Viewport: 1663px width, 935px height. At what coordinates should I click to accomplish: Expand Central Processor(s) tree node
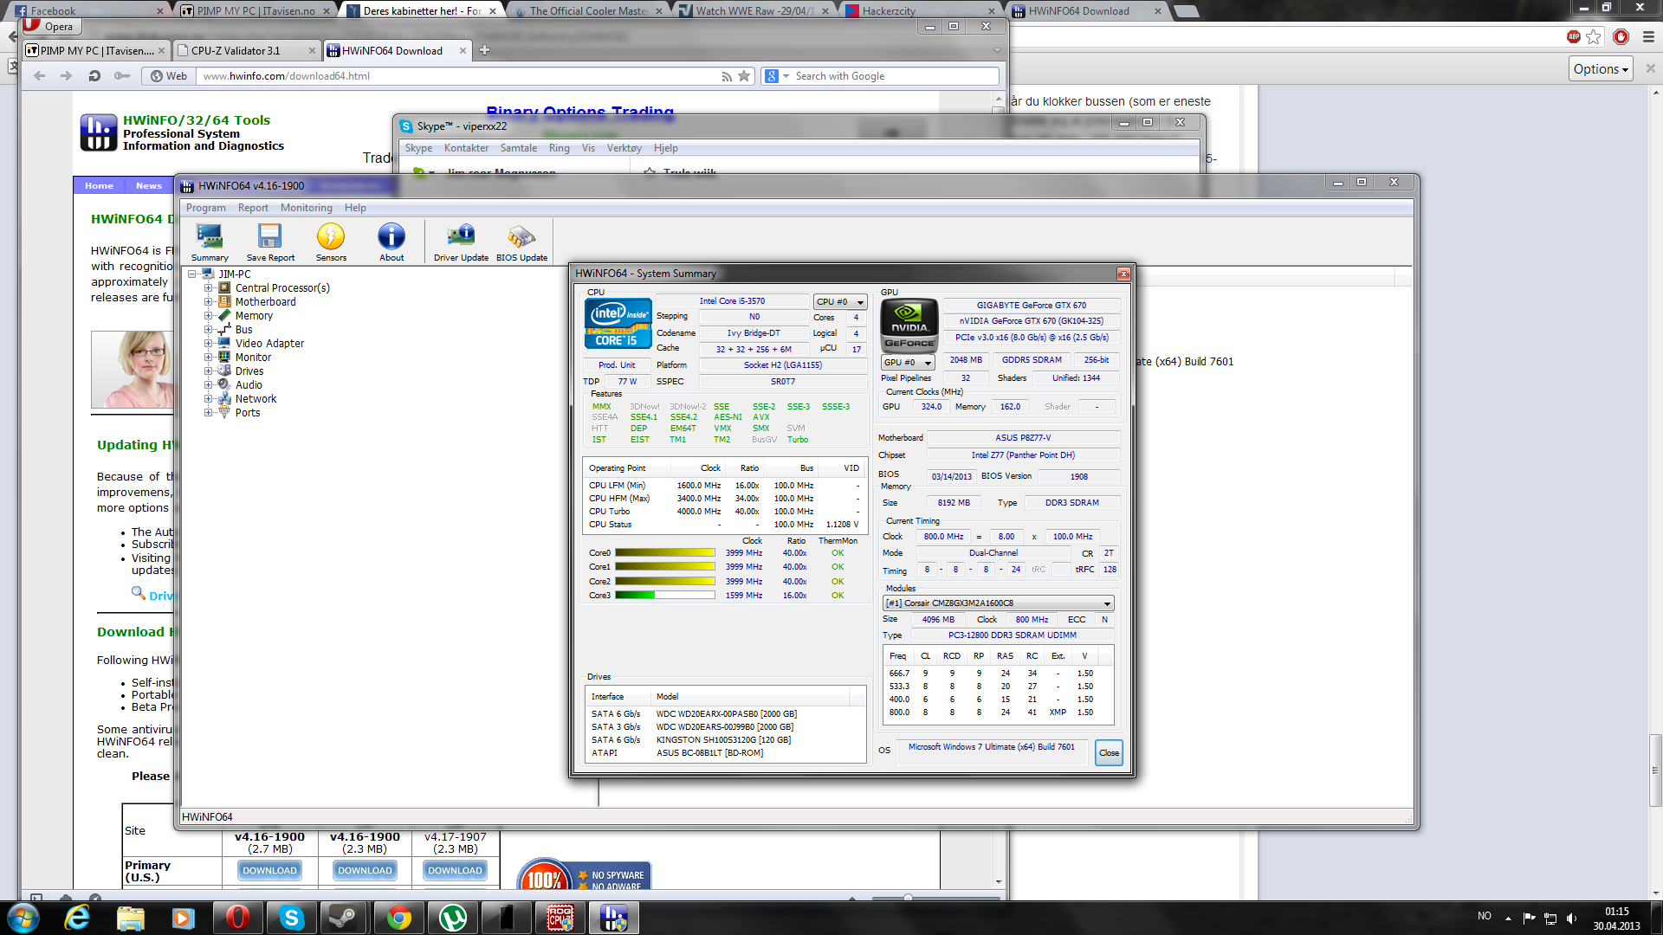[x=208, y=288]
